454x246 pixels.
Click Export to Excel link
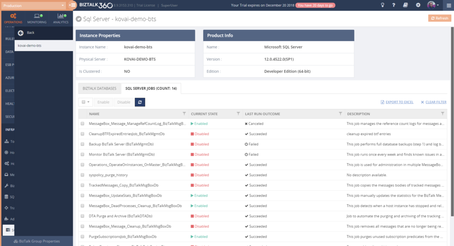[x=397, y=102]
